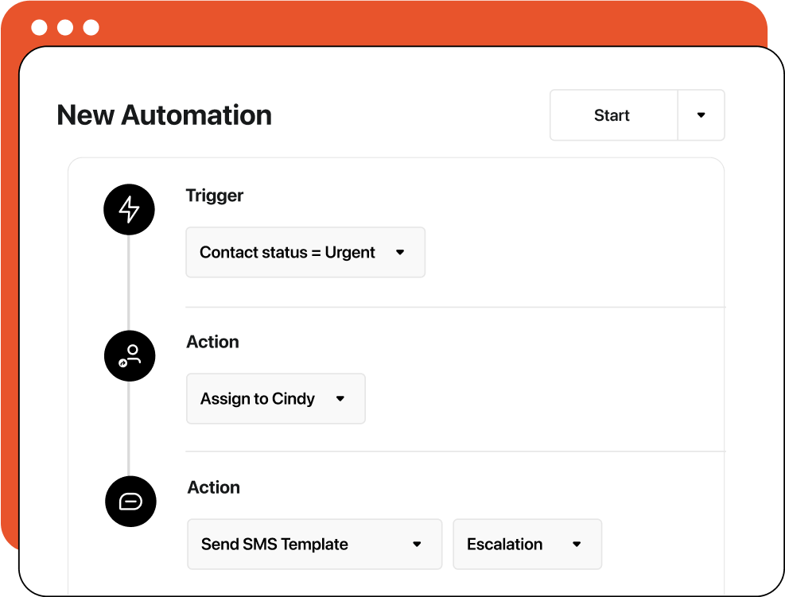Viewport: 785px width, 597px height.
Task: Click the SMS message bubble icon
Action: (x=130, y=502)
